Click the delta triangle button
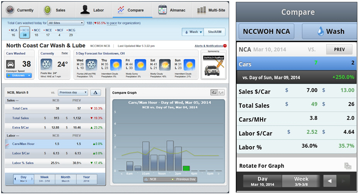The width and height of the screenshot is (359, 194). coord(95,92)
